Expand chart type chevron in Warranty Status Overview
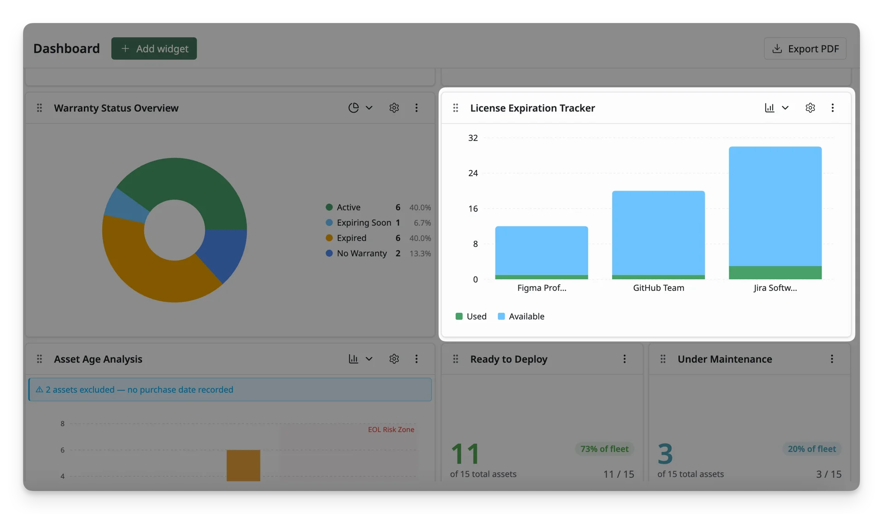The height and width of the screenshot is (514, 883). pyautogui.click(x=369, y=107)
